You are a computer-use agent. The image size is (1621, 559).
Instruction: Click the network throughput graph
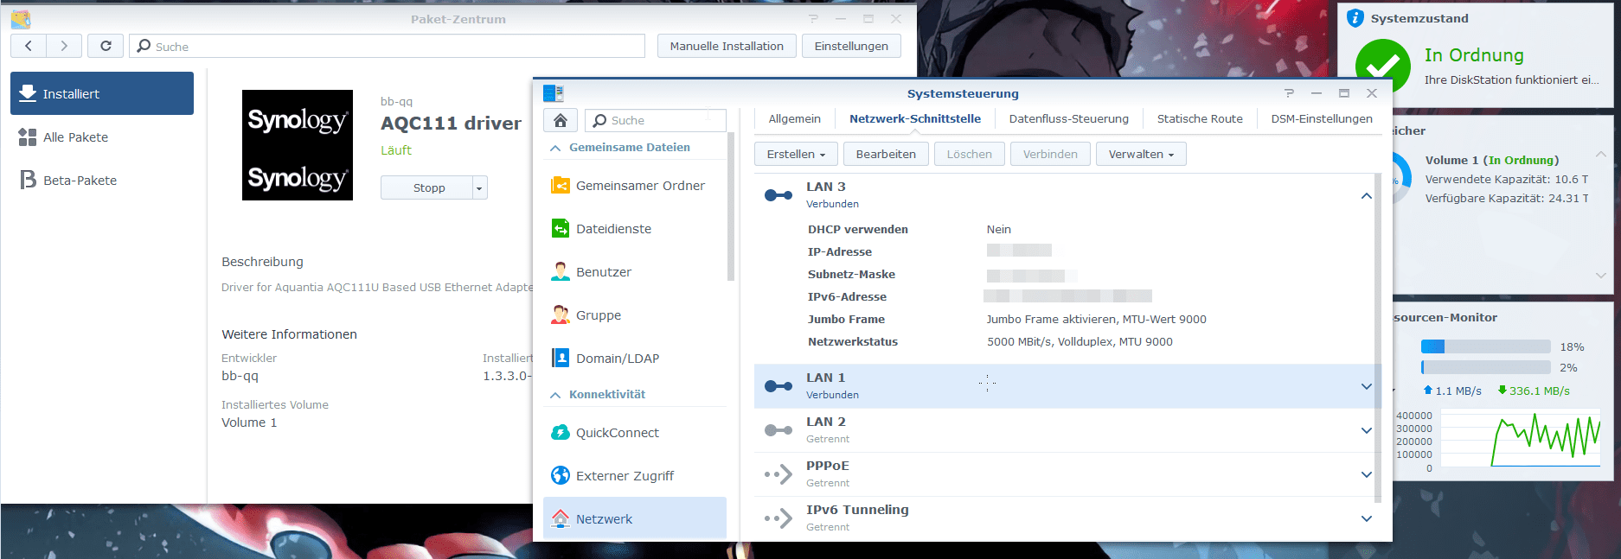pyautogui.click(x=1521, y=440)
